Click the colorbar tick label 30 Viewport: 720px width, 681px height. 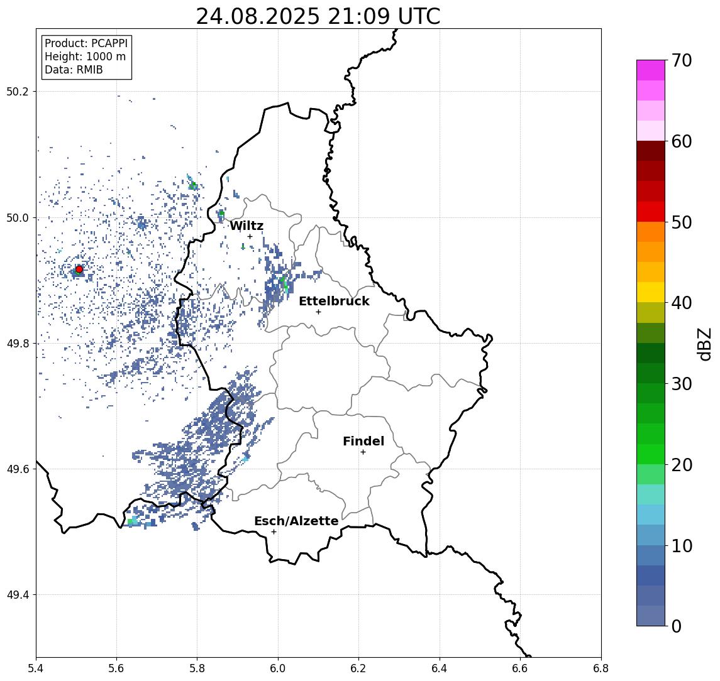[681, 384]
